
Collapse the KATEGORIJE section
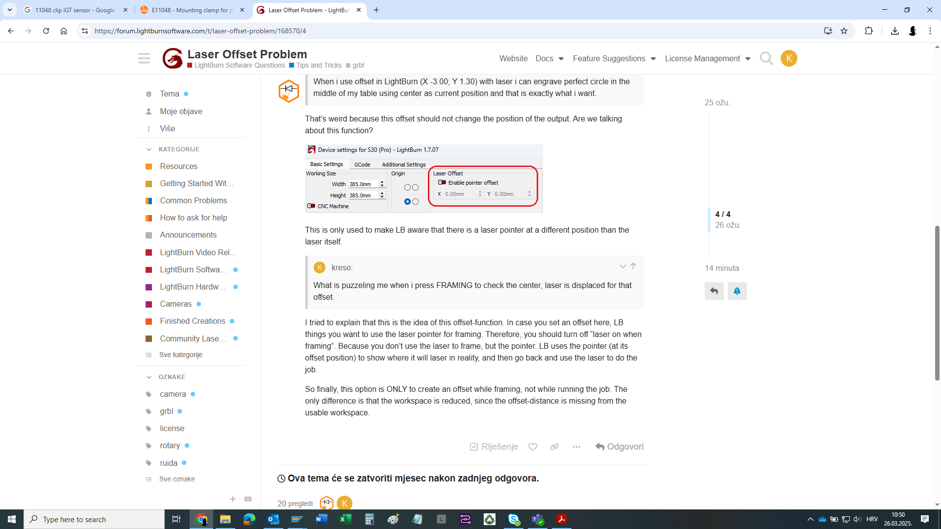[149, 149]
